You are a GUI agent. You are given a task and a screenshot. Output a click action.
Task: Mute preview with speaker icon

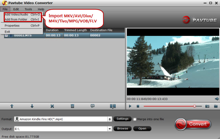point(217,99)
